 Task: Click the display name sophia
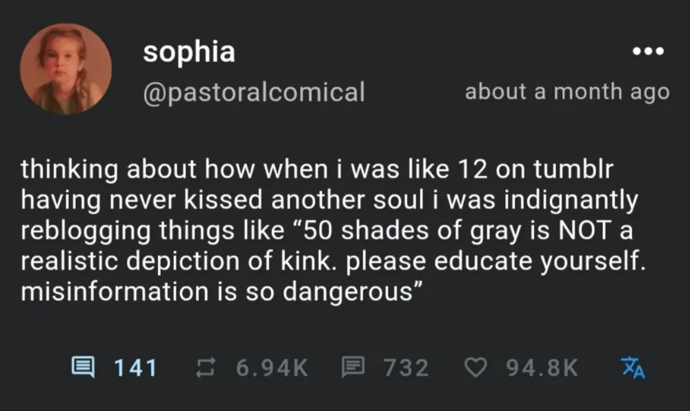point(189,52)
